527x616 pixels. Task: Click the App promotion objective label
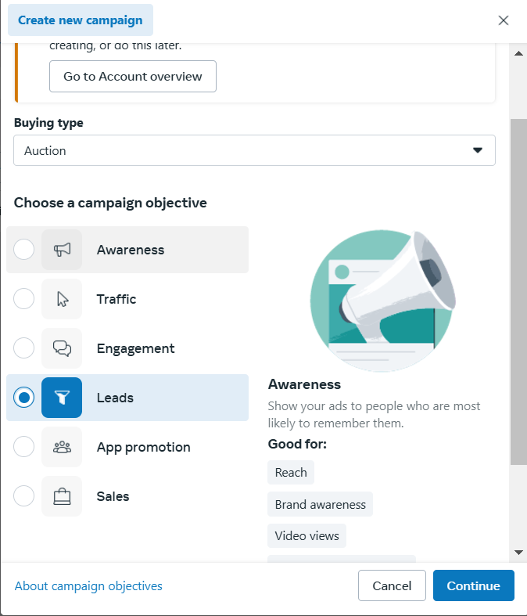pos(143,448)
